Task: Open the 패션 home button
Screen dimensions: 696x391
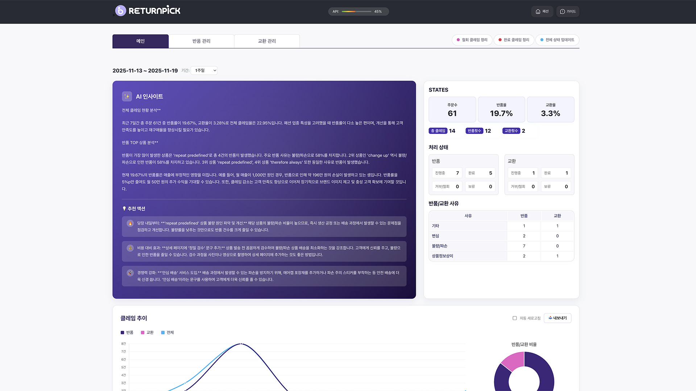Action: pyautogui.click(x=542, y=12)
